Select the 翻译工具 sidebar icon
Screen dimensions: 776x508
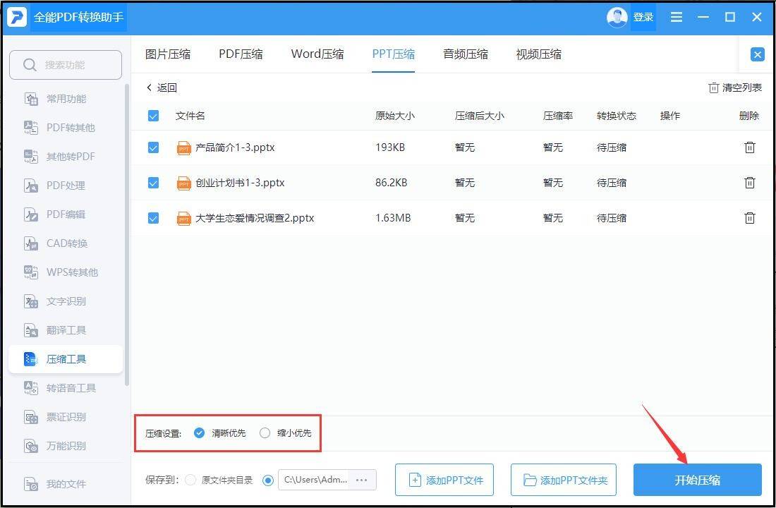pyautogui.click(x=66, y=330)
